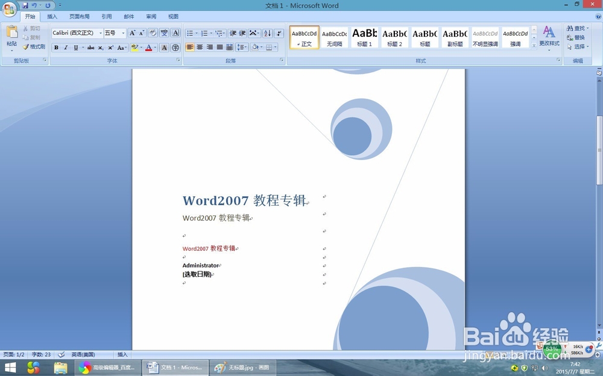Increase the paragraph indent
603x376 pixels.
pyautogui.click(x=242, y=33)
